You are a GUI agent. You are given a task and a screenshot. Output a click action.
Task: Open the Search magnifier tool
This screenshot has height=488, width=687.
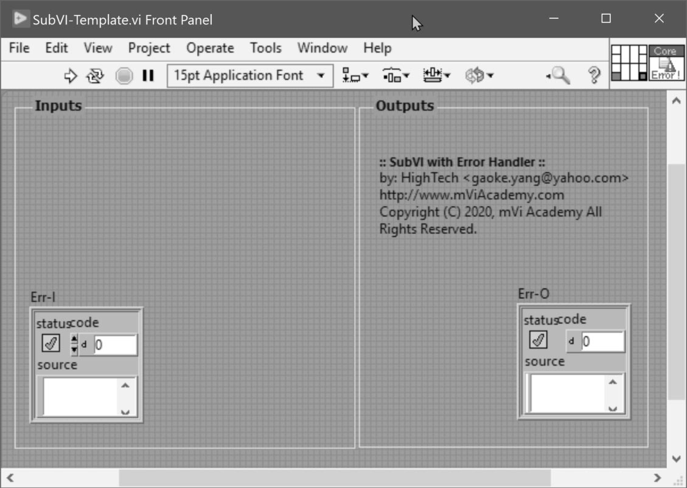(559, 76)
